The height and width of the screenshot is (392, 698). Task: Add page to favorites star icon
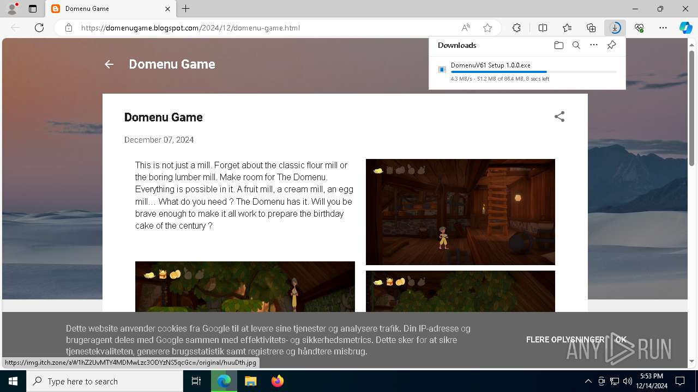[x=488, y=28]
